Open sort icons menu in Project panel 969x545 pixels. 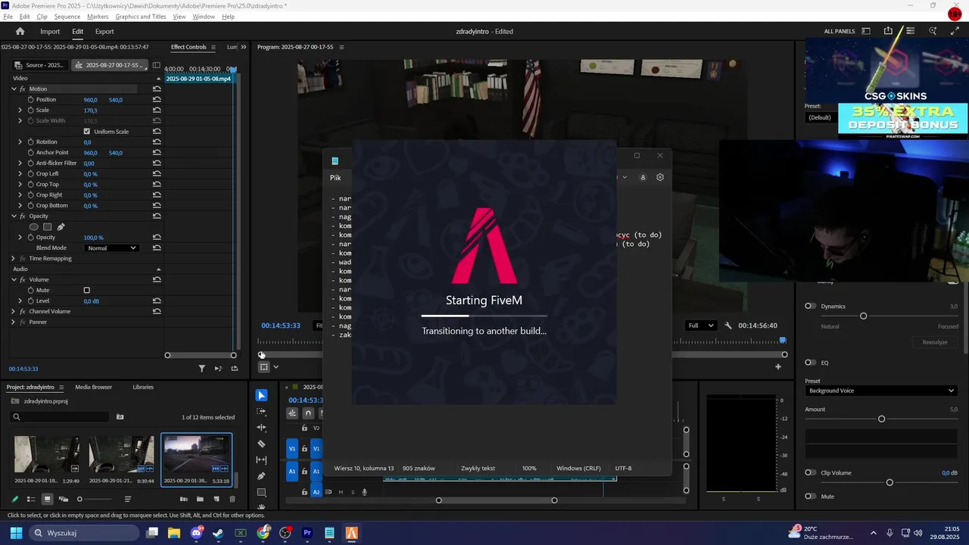tap(128, 499)
